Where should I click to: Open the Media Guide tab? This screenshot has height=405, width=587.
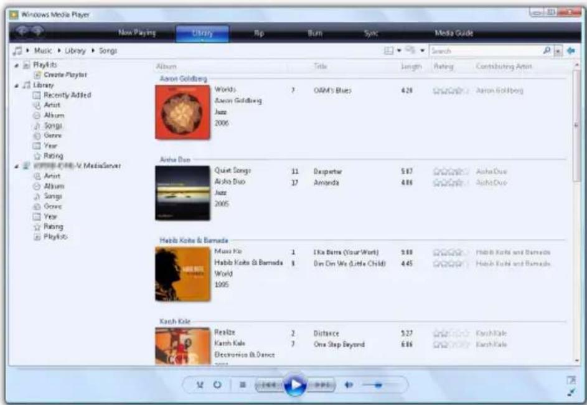pyautogui.click(x=454, y=33)
